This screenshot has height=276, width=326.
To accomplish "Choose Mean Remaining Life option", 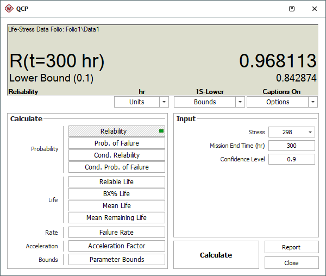I will 117,218.
